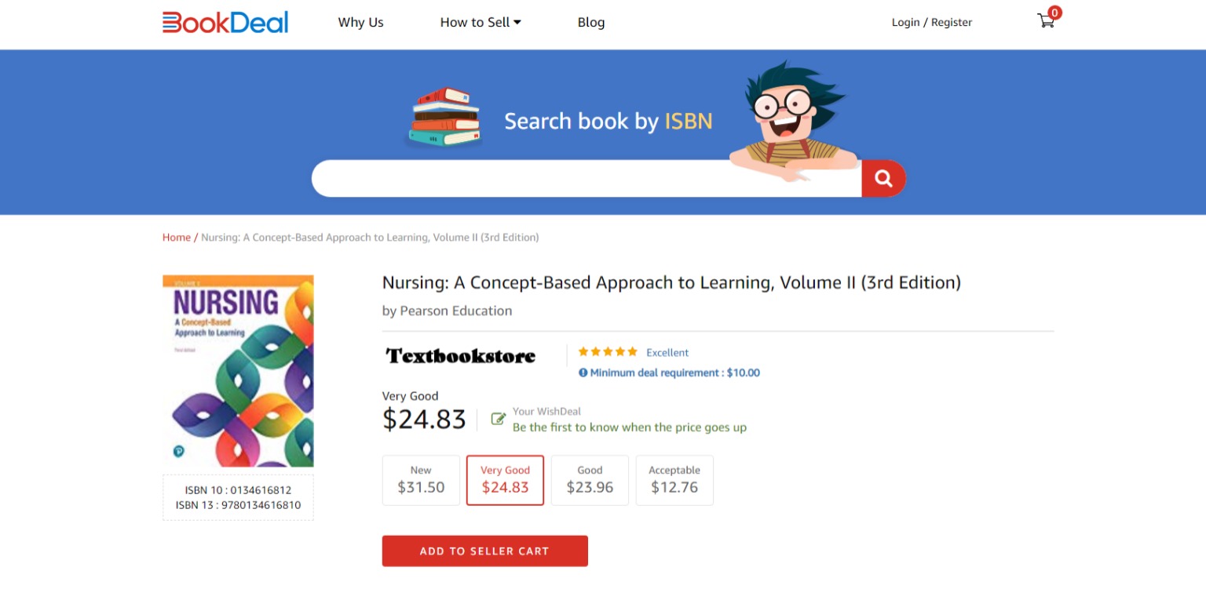The width and height of the screenshot is (1206, 589).
Task: Open the Login / Register link
Action: 932,22
